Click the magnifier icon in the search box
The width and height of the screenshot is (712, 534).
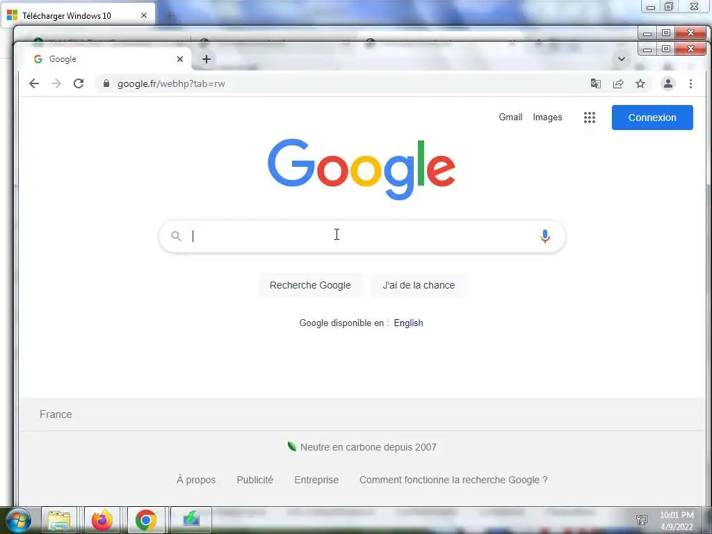click(176, 236)
